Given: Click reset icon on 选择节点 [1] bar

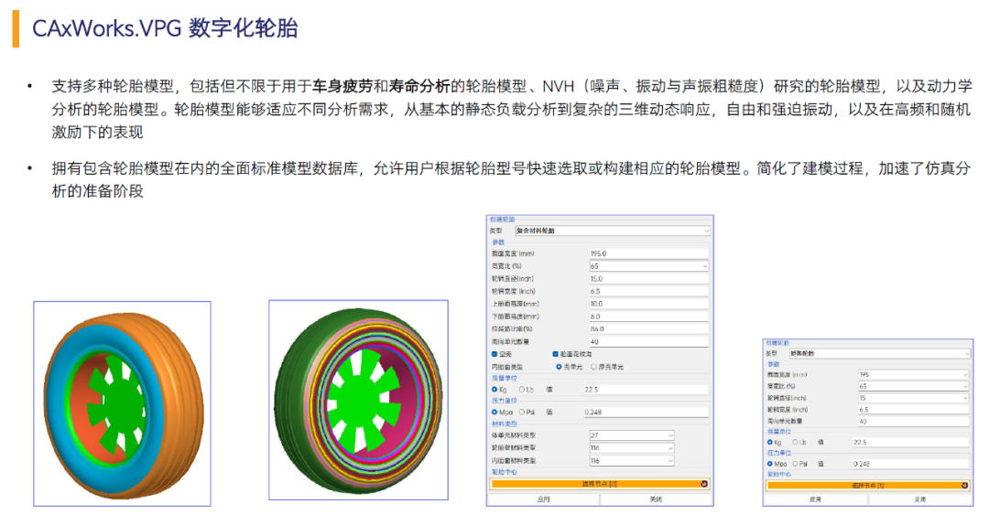Looking at the screenshot, I should pos(964,486).
